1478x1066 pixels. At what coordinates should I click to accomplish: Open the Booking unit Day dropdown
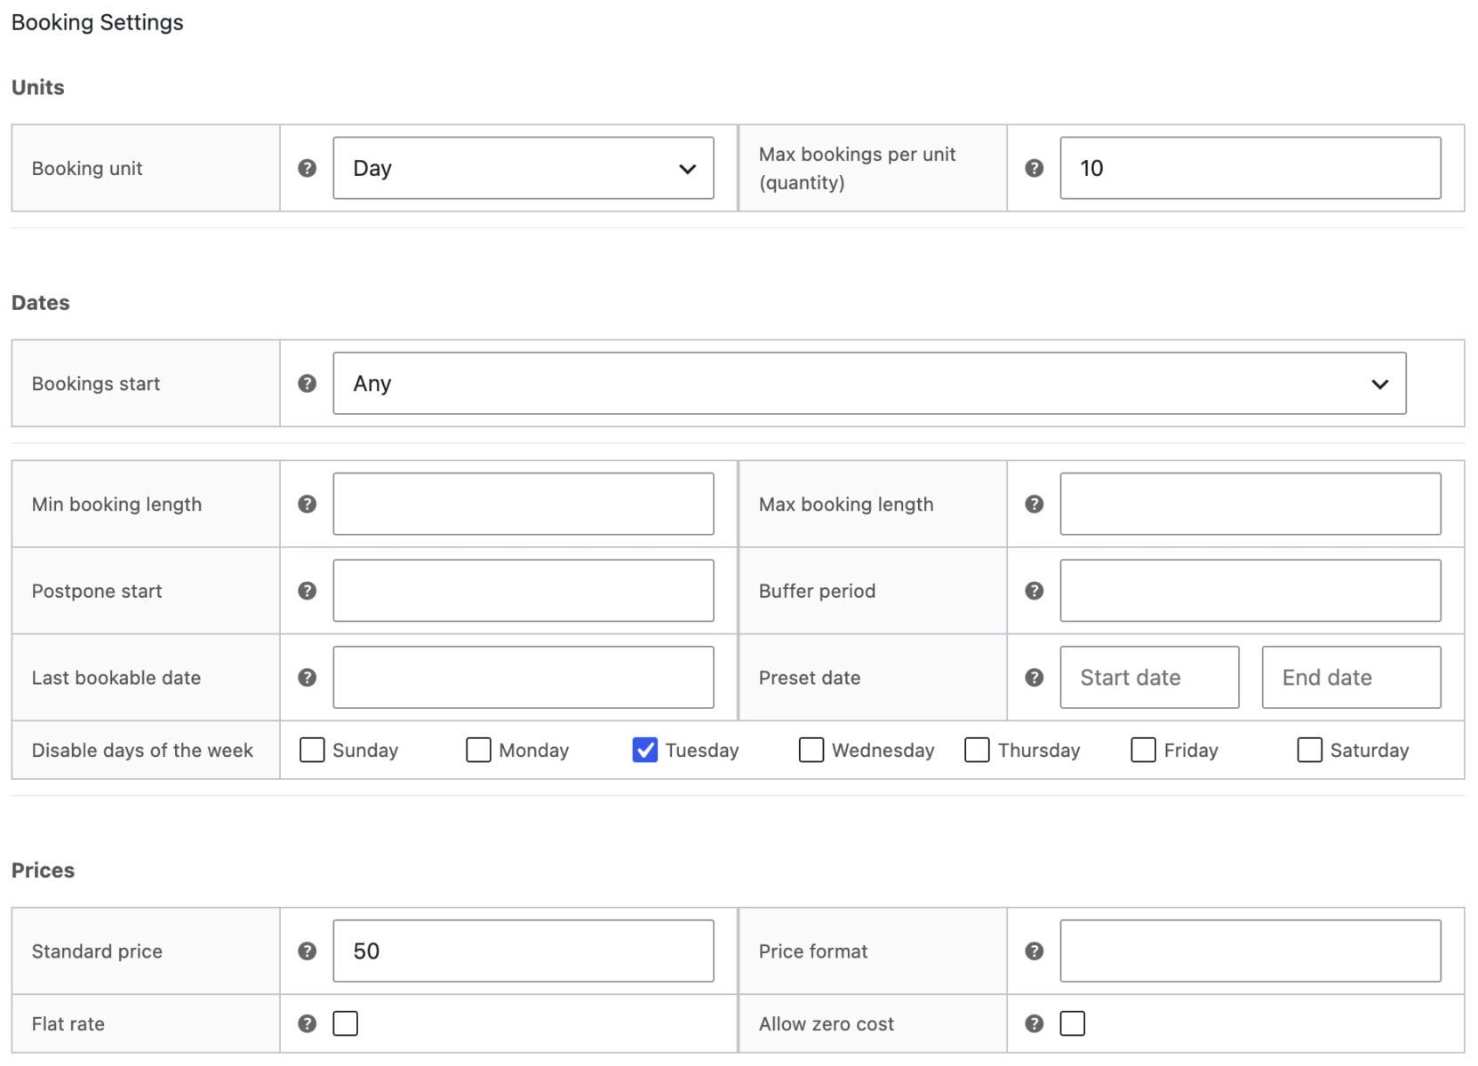pos(523,168)
